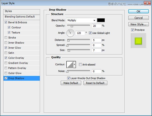The width and height of the screenshot is (152, 116).
Task: Select the Contour sub-item label
Action: [x=16, y=27]
